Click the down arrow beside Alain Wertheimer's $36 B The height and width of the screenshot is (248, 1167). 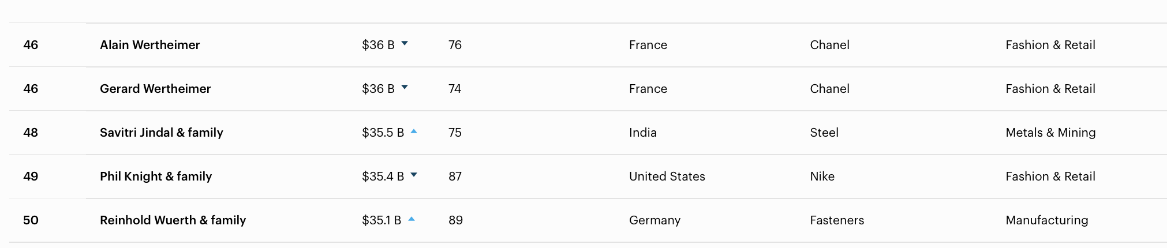pyautogui.click(x=405, y=43)
